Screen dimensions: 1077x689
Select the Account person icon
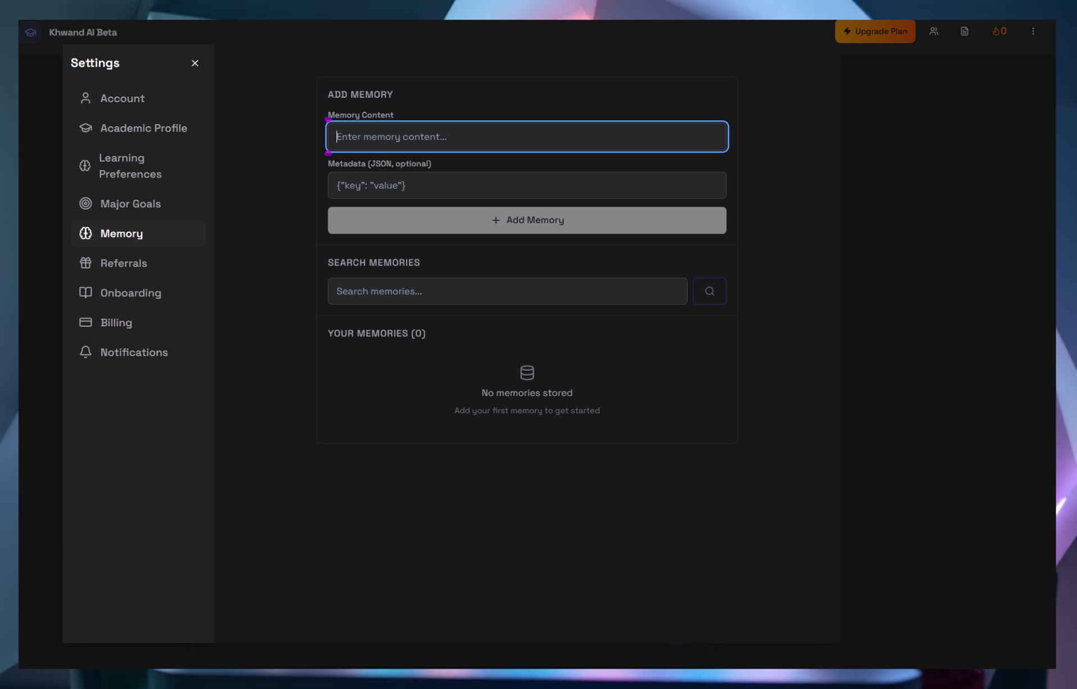(85, 98)
